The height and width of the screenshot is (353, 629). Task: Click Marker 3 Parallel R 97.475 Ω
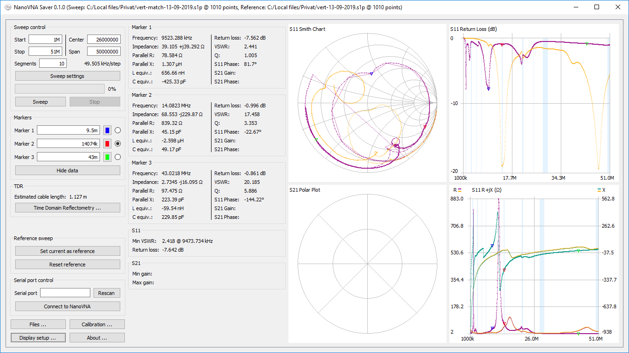(171, 191)
